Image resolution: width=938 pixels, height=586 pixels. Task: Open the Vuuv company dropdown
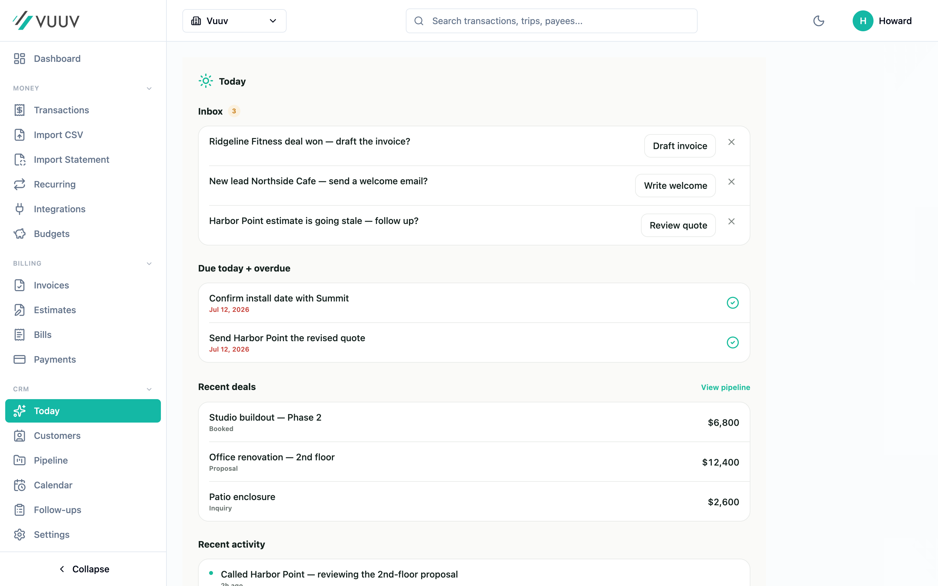coord(234,21)
